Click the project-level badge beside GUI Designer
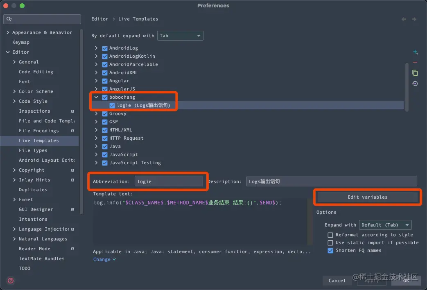 (x=73, y=209)
